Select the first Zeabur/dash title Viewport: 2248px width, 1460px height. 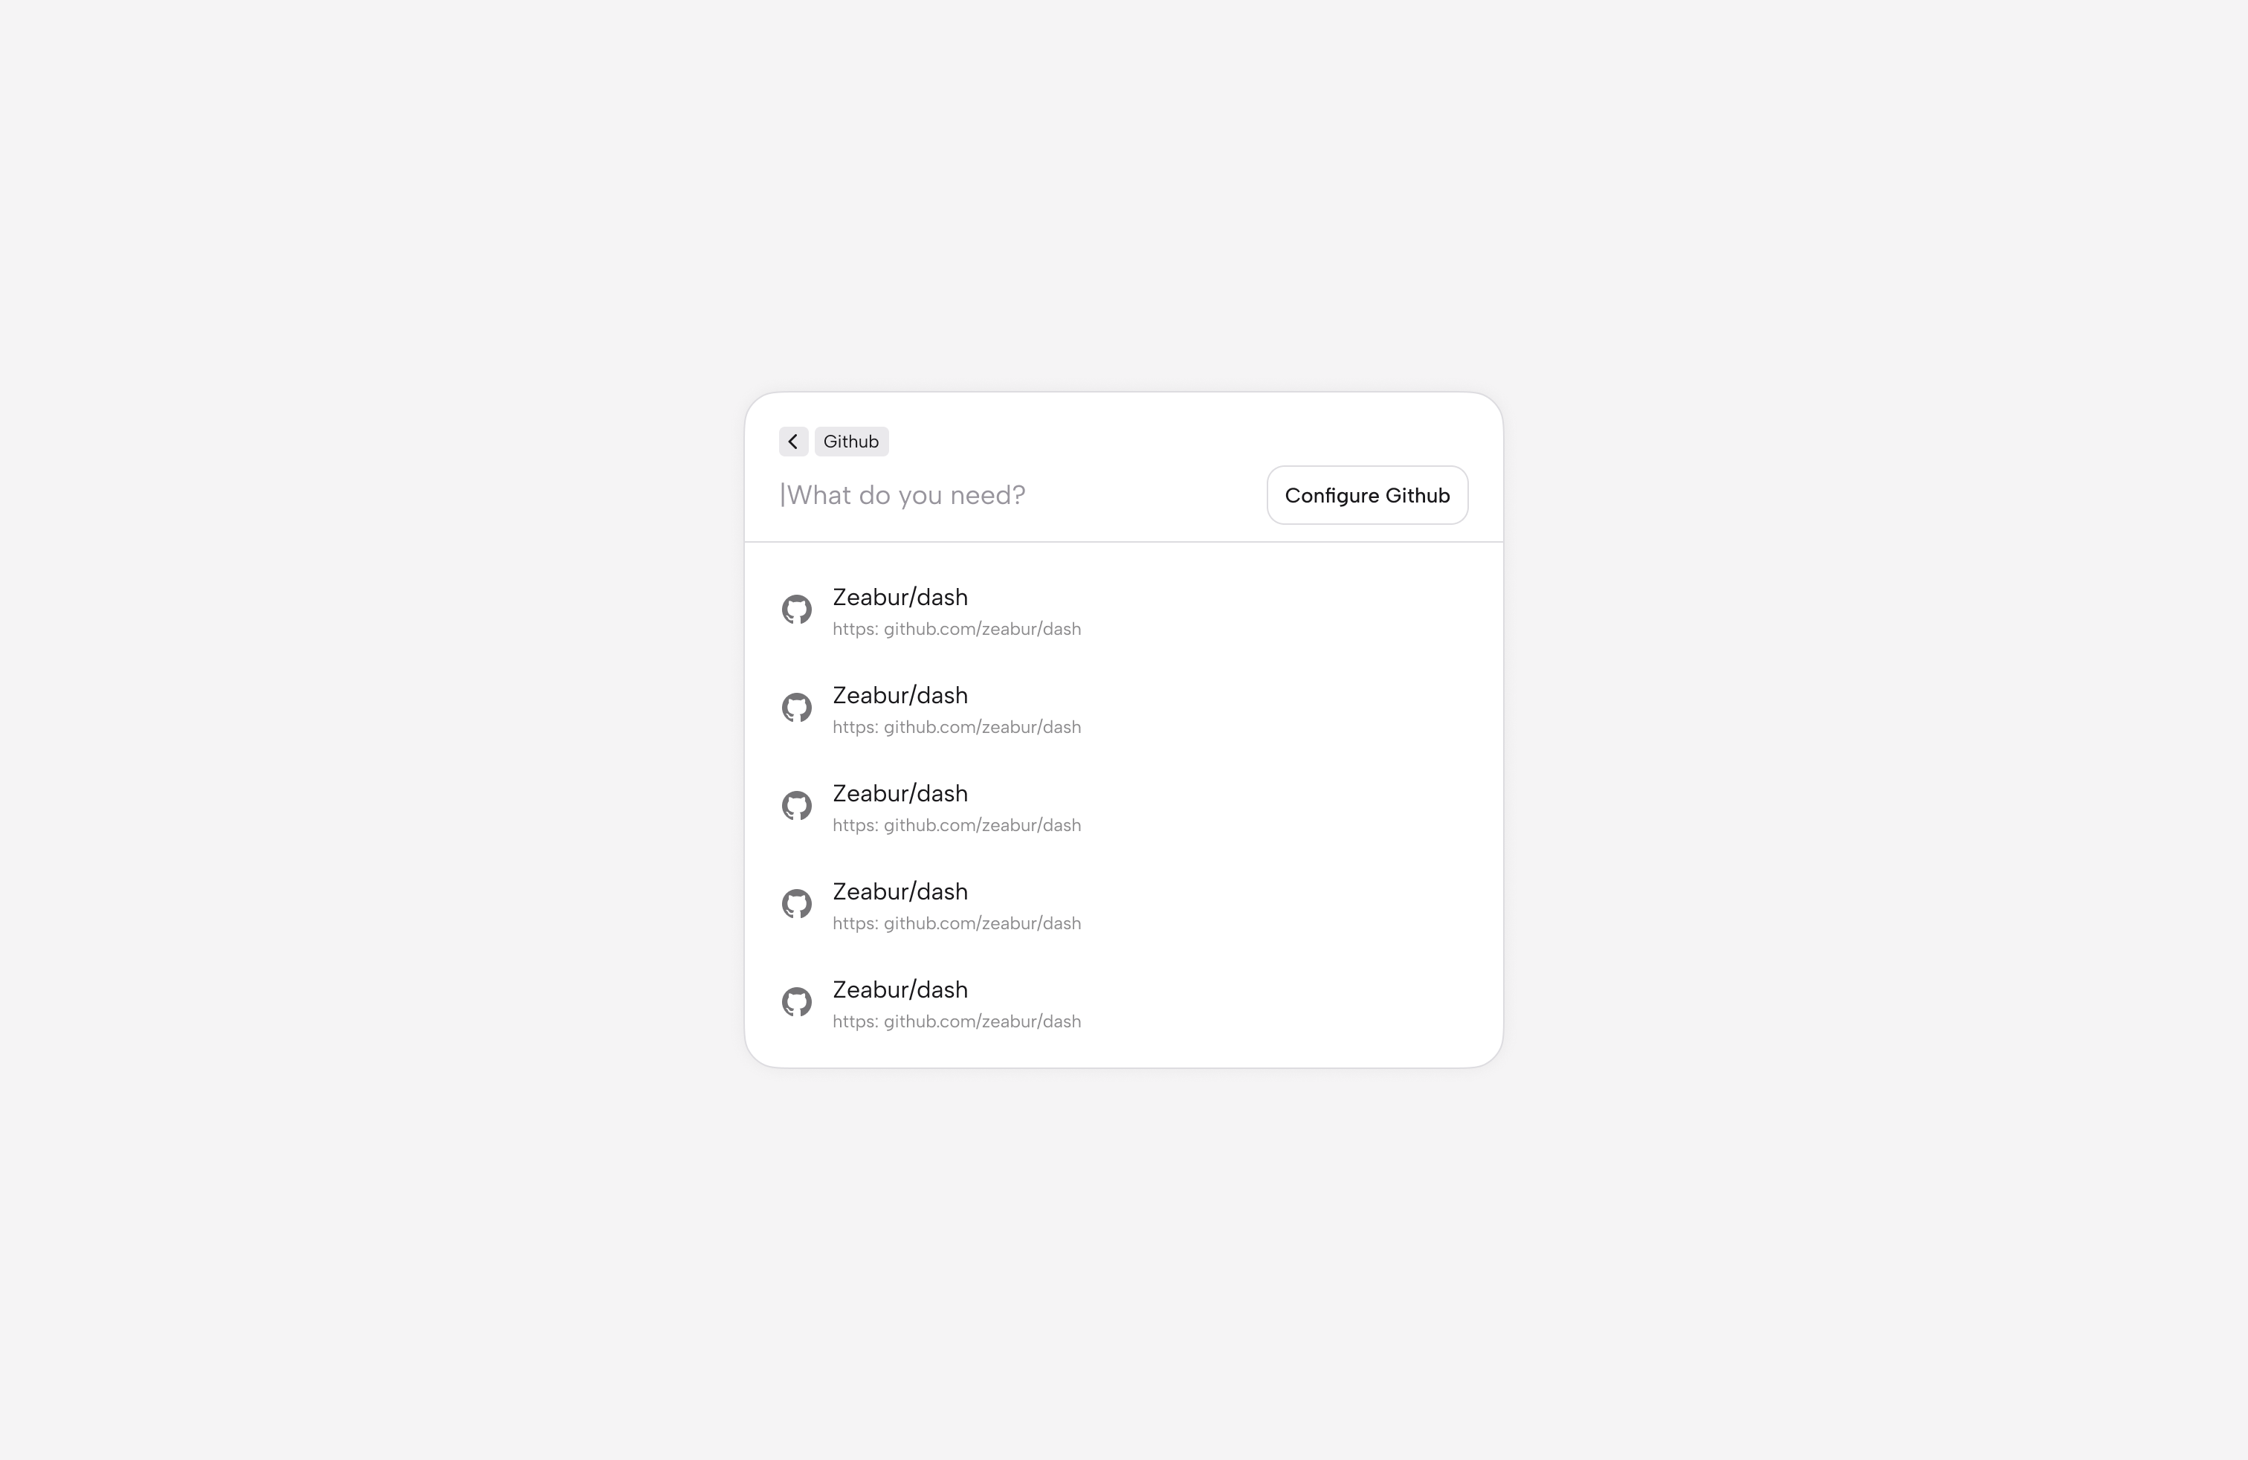[x=900, y=598]
